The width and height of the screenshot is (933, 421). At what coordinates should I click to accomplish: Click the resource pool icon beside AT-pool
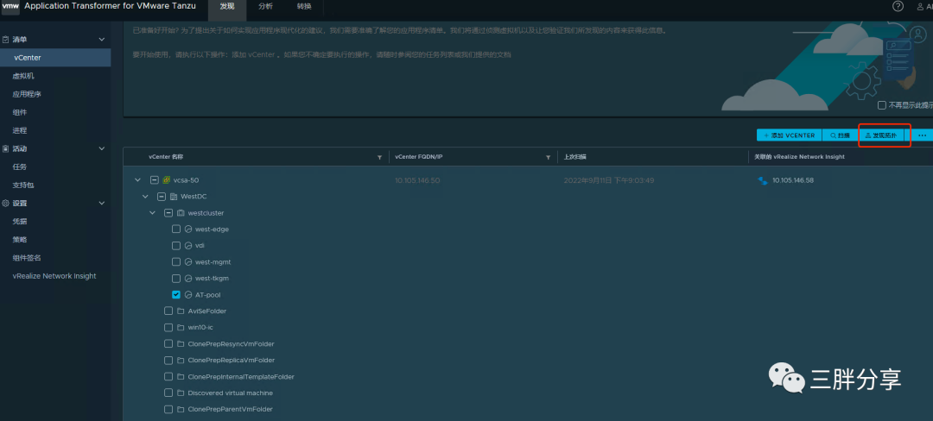pos(188,294)
